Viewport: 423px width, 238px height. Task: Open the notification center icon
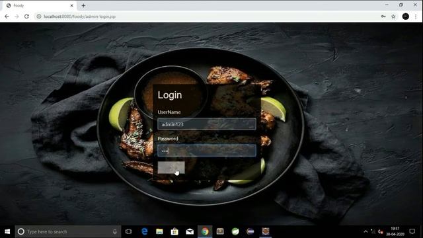point(412,231)
